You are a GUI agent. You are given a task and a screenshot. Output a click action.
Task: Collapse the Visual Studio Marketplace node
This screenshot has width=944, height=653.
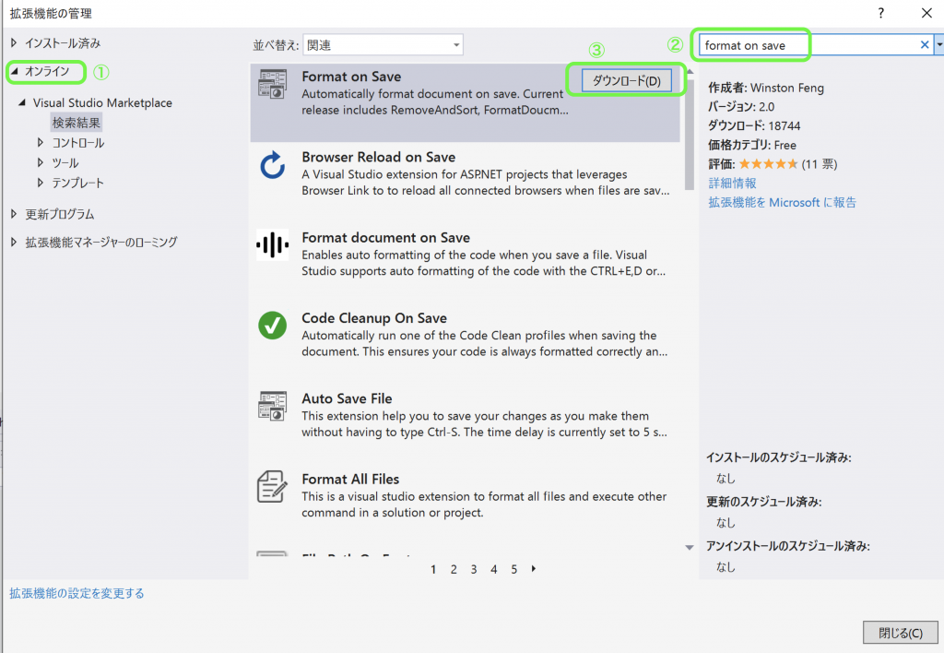(21, 102)
